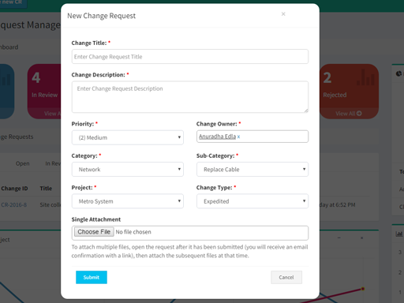Click the Change Title input field
The image size is (404, 303).
190,57
